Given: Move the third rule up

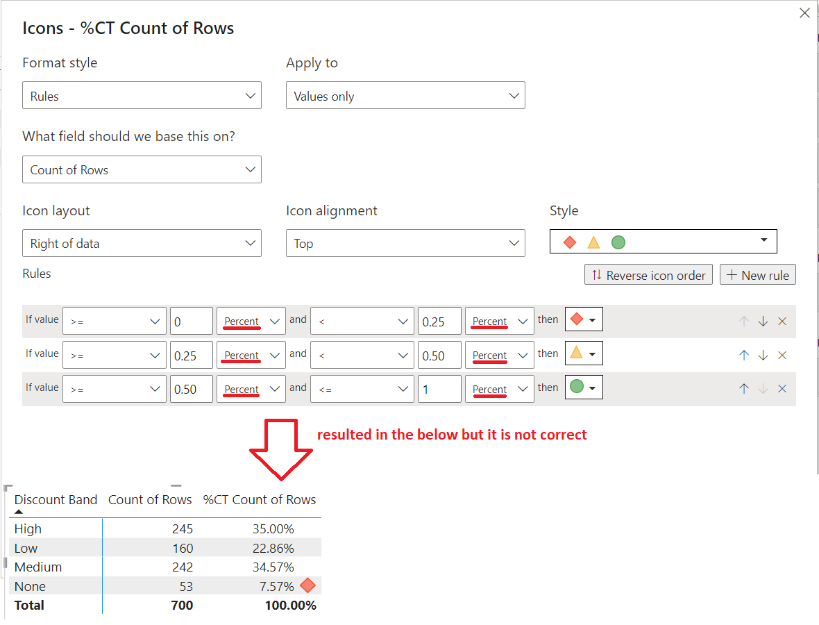Looking at the screenshot, I should tap(744, 388).
